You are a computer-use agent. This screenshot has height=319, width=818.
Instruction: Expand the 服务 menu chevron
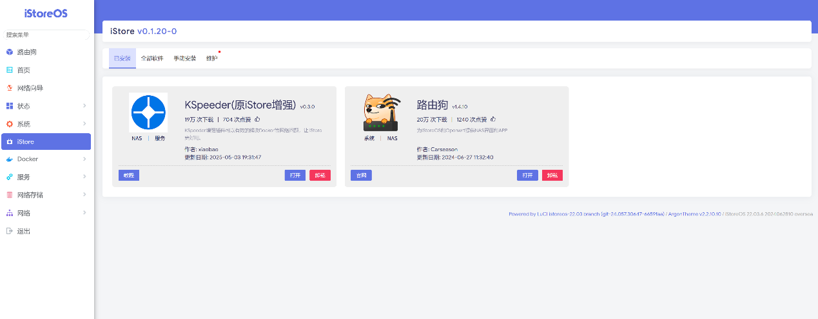pos(84,177)
